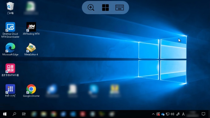
Task: Open the Recycle Bin (ごみ箱) desktop icon
Action: 10,8
